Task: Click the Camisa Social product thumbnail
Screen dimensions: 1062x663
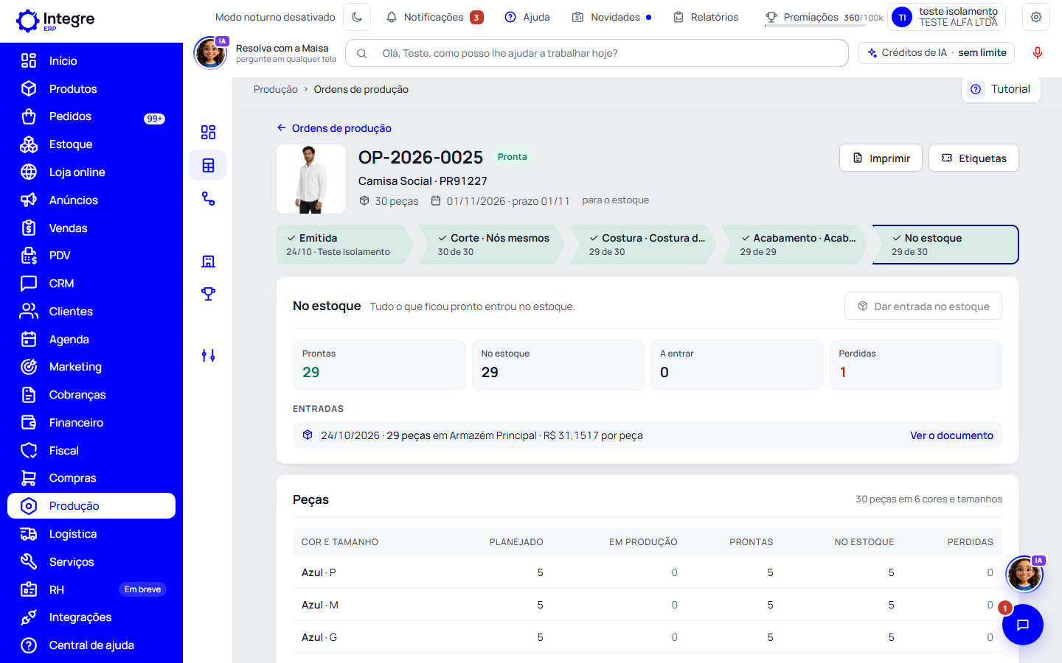Action: pos(311,179)
